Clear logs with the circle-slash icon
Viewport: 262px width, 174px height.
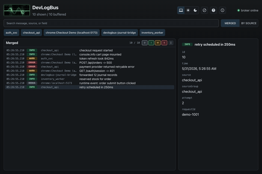point(204,10)
